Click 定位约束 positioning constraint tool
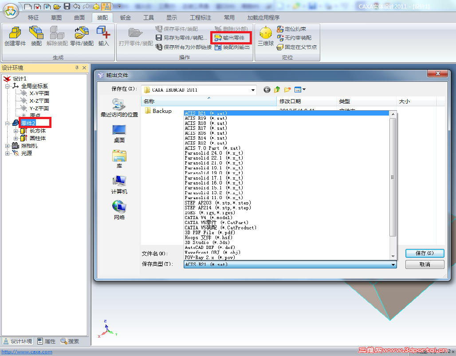 [x=291, y=29]
